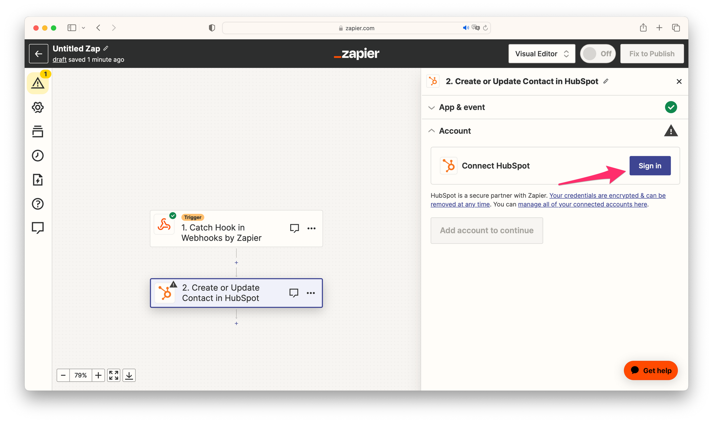Open more options for HubSpot step

(x=311, y=293)
